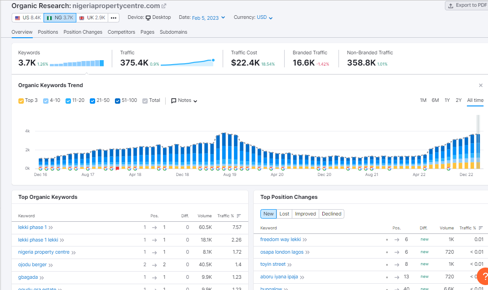The width and height of the screenshot is (488, 290).
Task: Click the Google update marker at Dec 16
Action: [40, 169]
